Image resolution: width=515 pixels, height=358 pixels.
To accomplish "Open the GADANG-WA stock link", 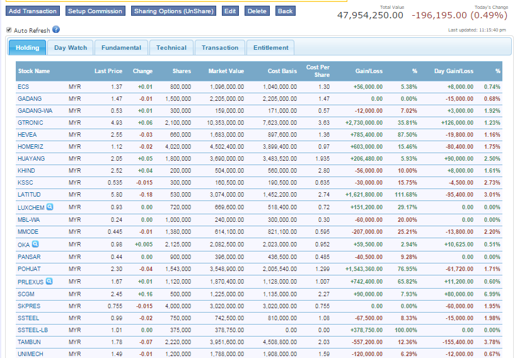I will pos(35,111).
